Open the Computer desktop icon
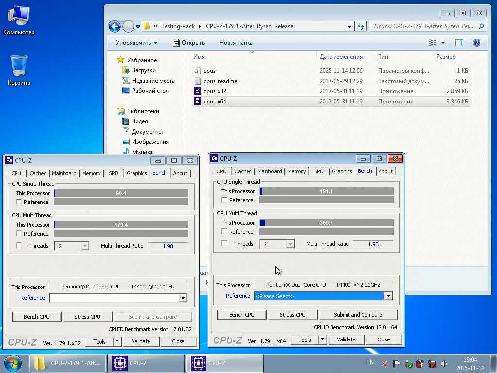 click(x=19, y=19)
